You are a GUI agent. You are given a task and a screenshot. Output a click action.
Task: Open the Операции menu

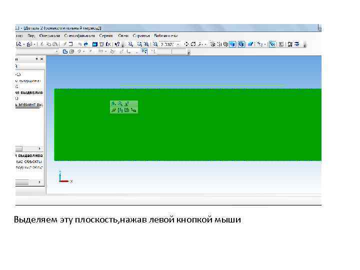click(49, 36)
